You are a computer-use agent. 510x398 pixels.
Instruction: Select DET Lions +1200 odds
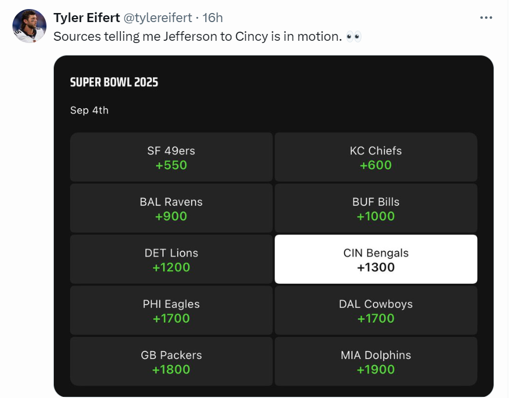pyautogui.click(x=171, y=259)
